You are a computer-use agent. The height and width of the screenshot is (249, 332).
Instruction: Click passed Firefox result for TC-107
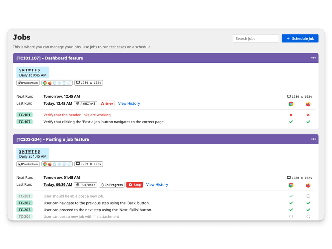308,122
